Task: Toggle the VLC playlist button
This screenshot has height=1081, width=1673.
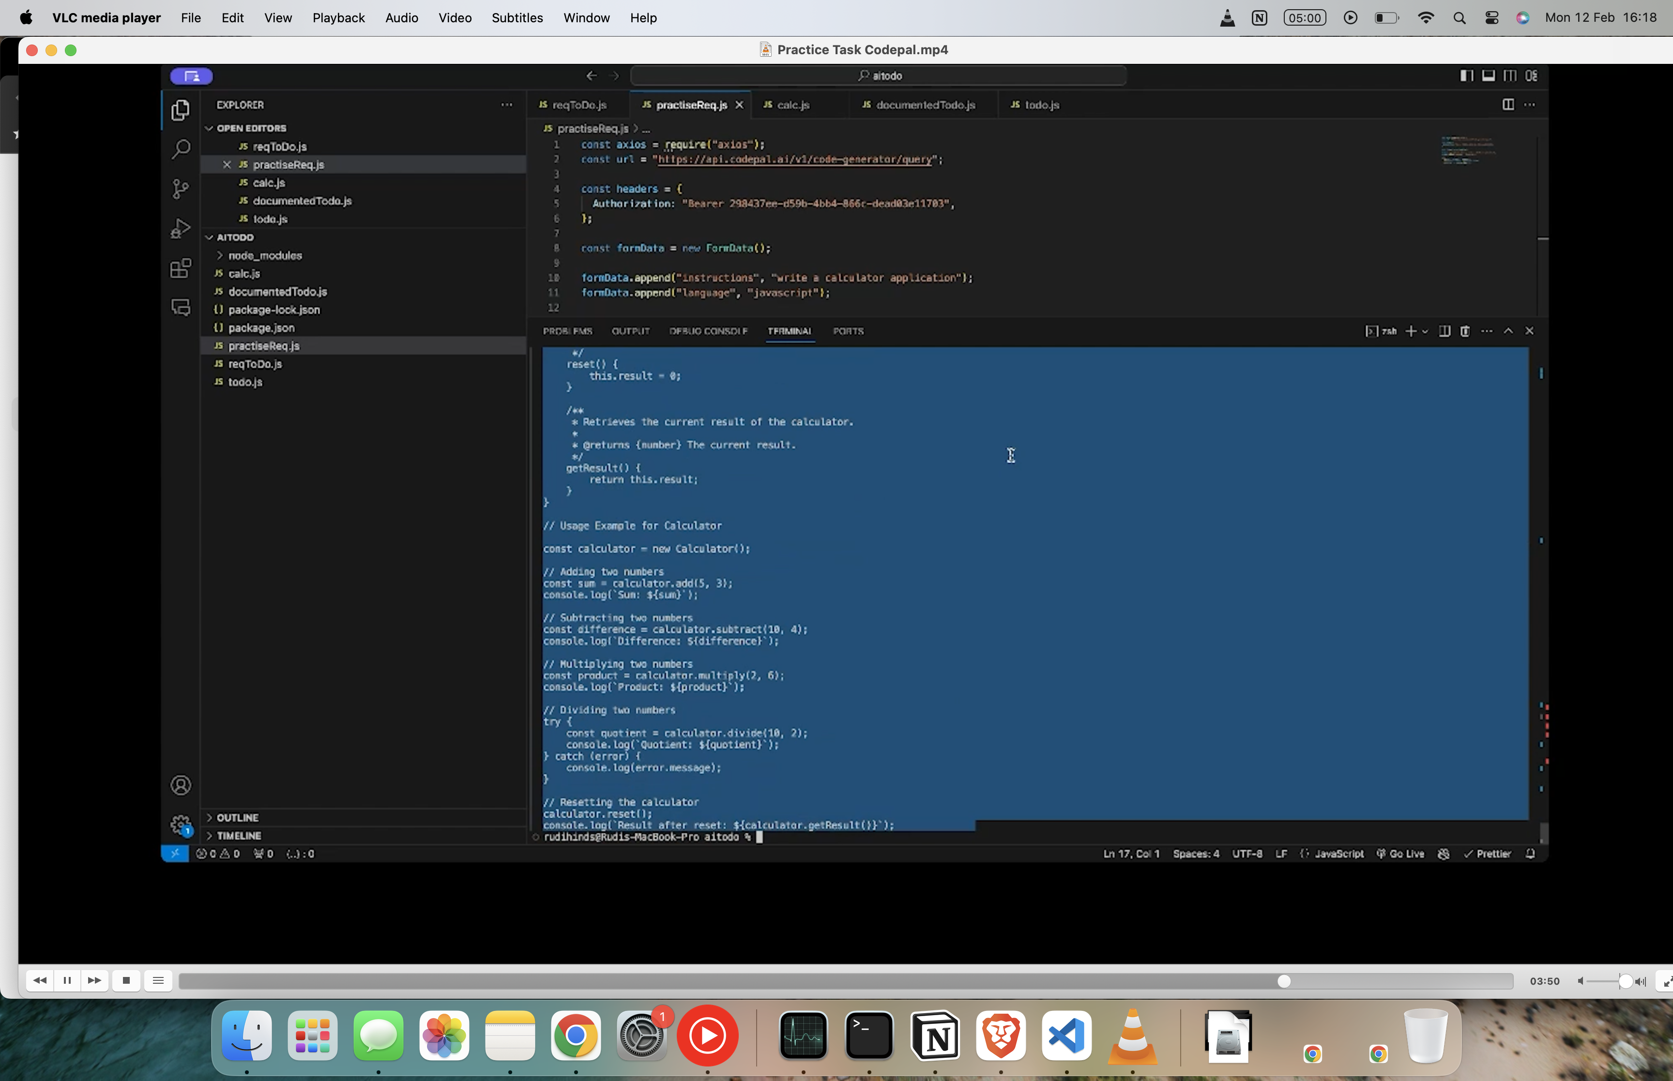Action: pyautogui.click(x=158, y=981)
